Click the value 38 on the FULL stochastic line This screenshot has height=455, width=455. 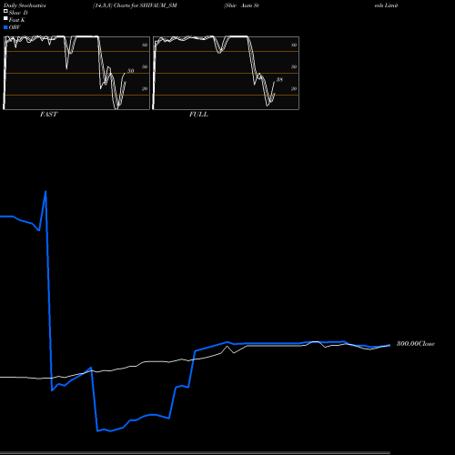pyautogui.click(x=279, y=79)
